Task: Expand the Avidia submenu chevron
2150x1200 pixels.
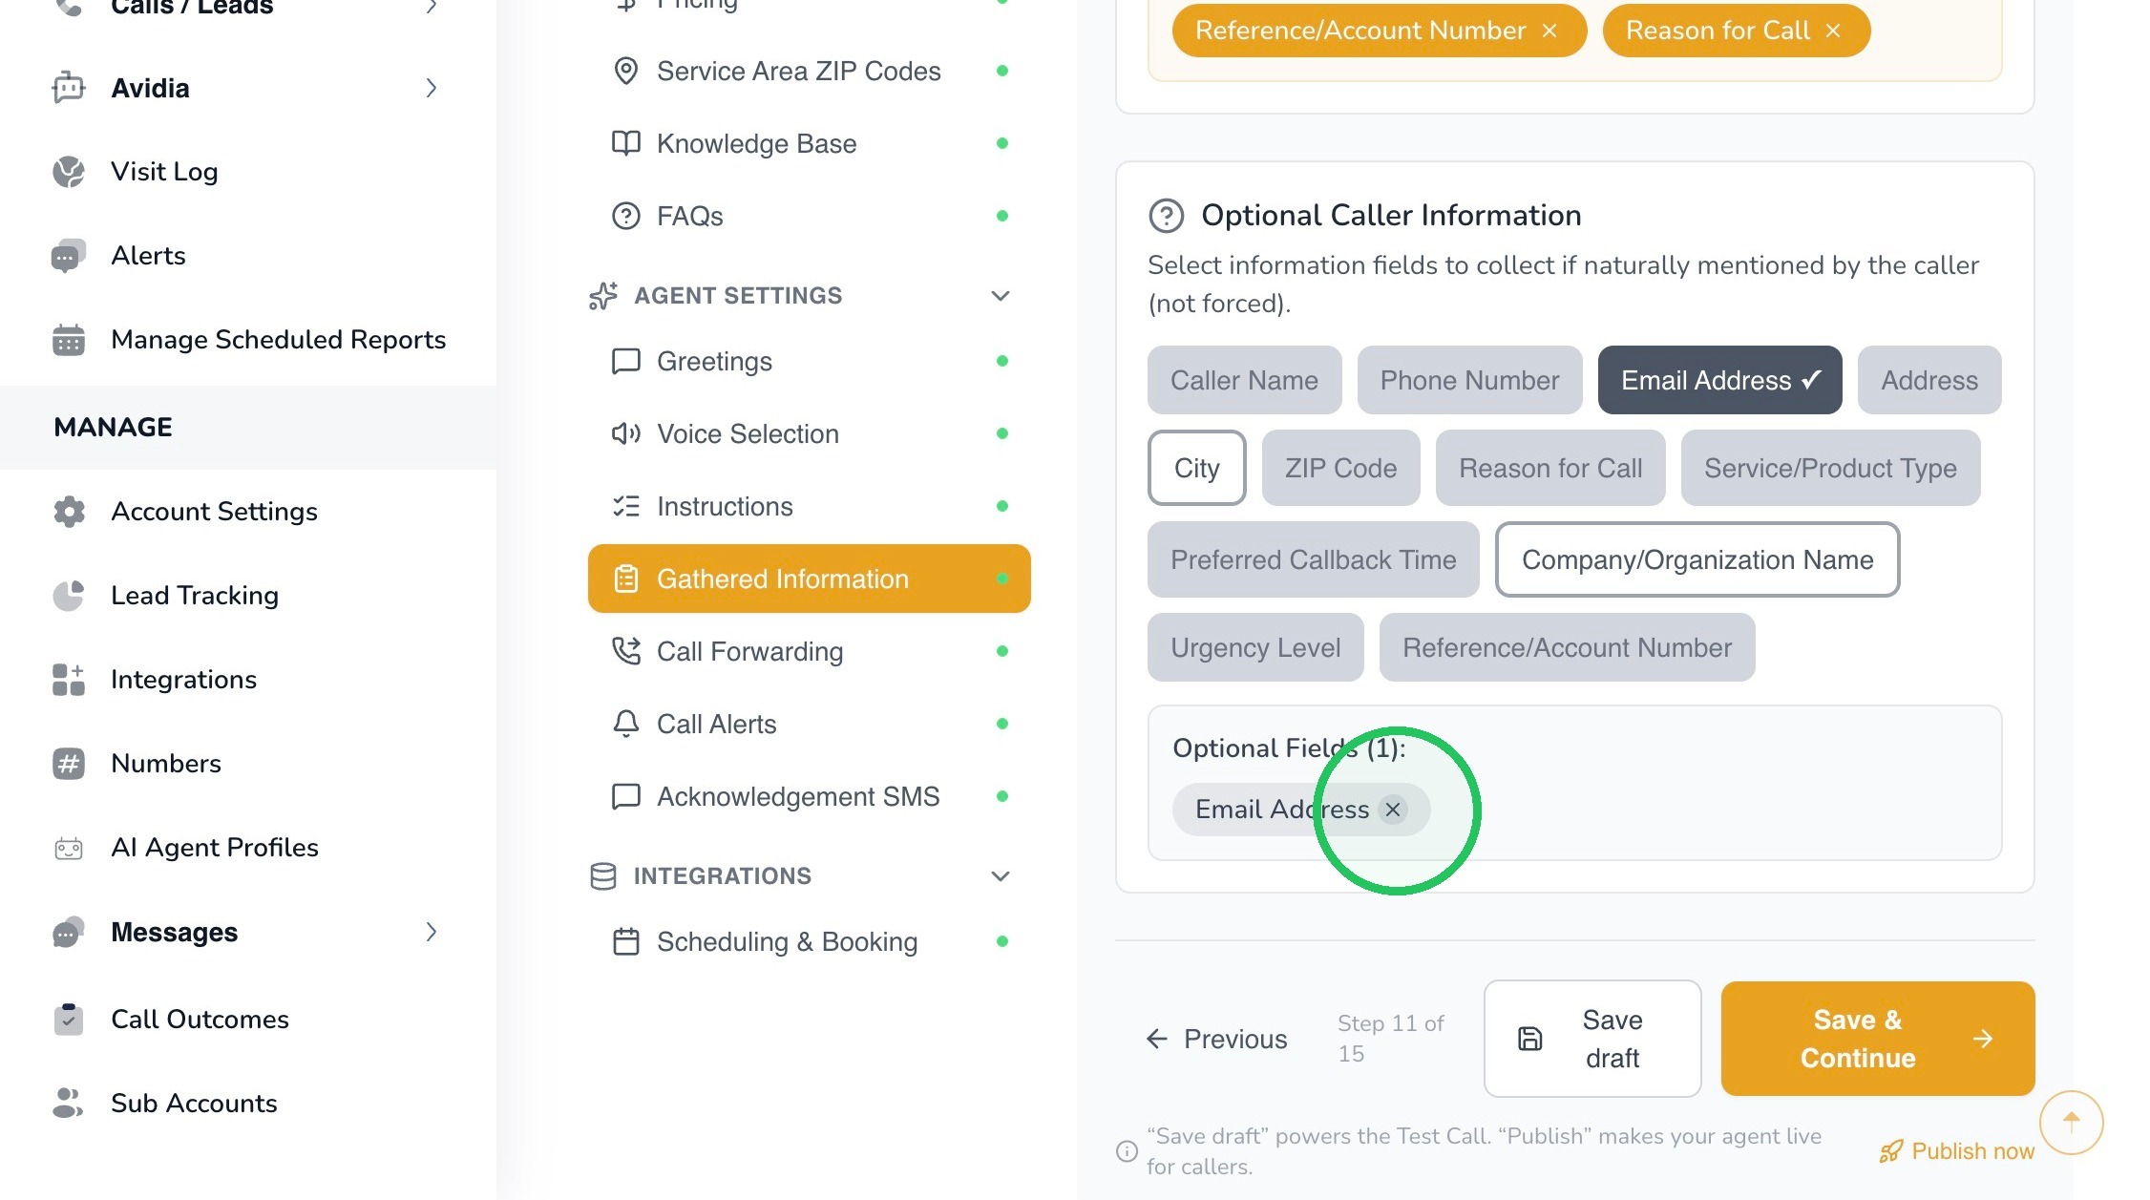Action: 432,88
